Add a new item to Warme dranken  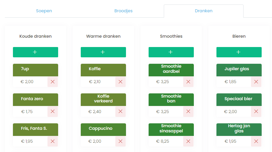103,52
